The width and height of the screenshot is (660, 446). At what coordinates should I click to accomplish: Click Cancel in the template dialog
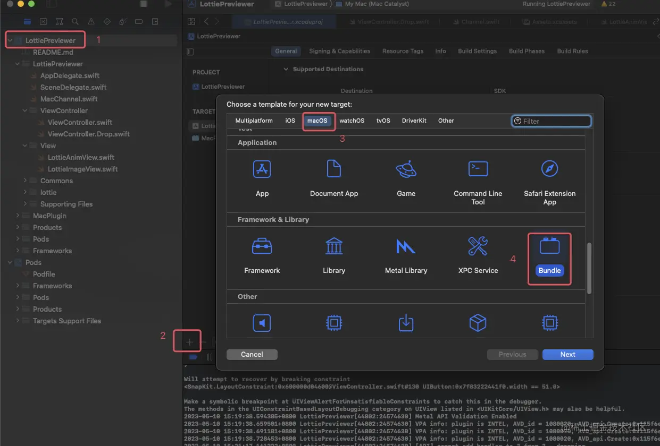[x=252, y=354]
